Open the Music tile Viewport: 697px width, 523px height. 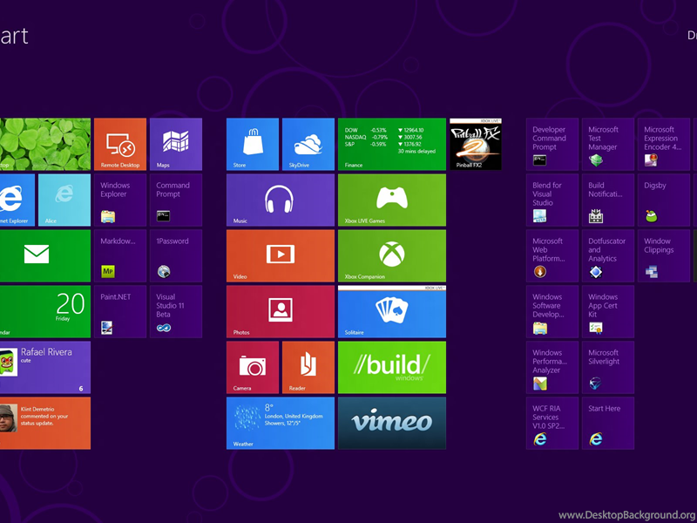point(281,200)
